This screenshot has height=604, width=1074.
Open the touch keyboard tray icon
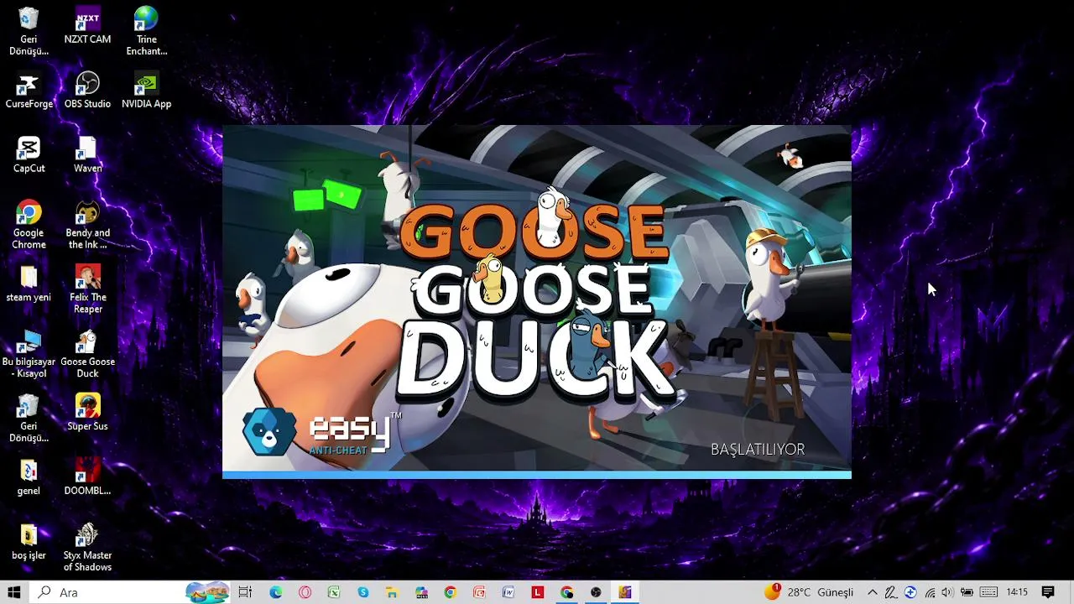[988, 592]
